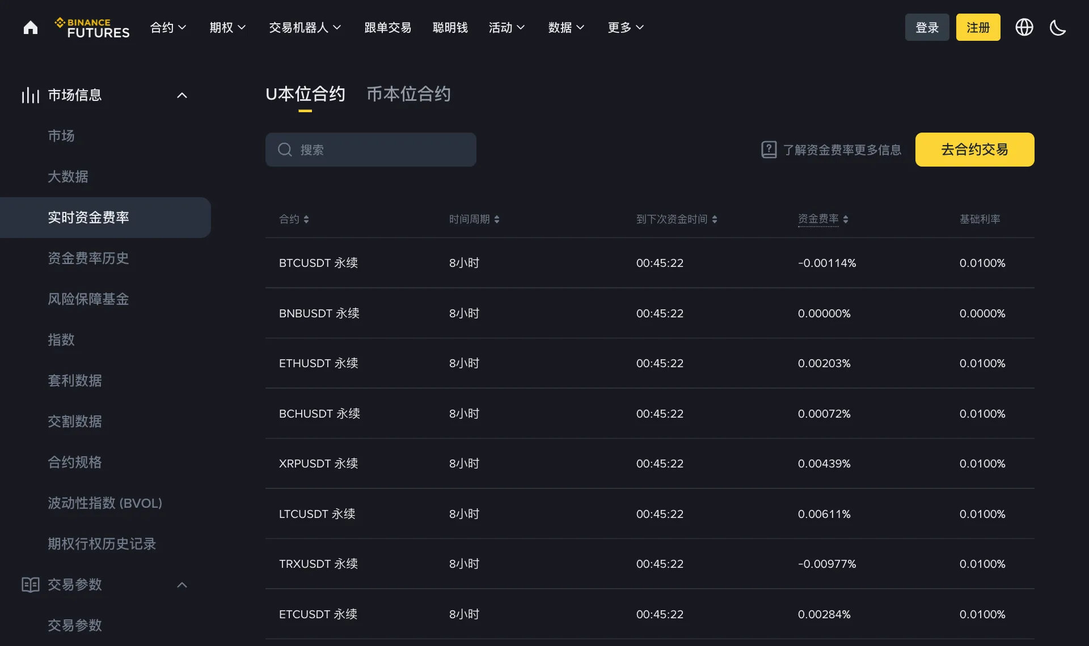Go to the home icon

click(x=31, y=27)
